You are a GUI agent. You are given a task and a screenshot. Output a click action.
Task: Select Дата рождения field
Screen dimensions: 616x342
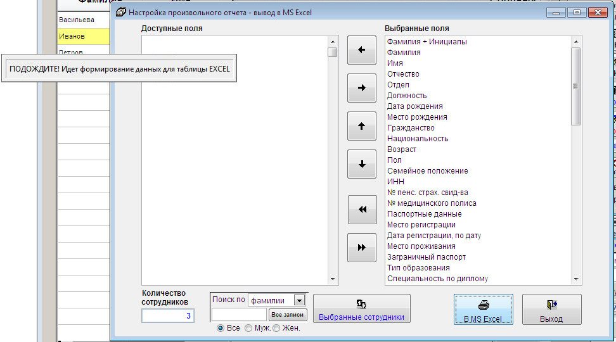pos(415,106)
